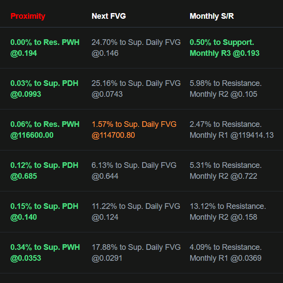
Task: Open 5.31% to Resistance Monthly R2 @0.722
Action: pos(225,171)
